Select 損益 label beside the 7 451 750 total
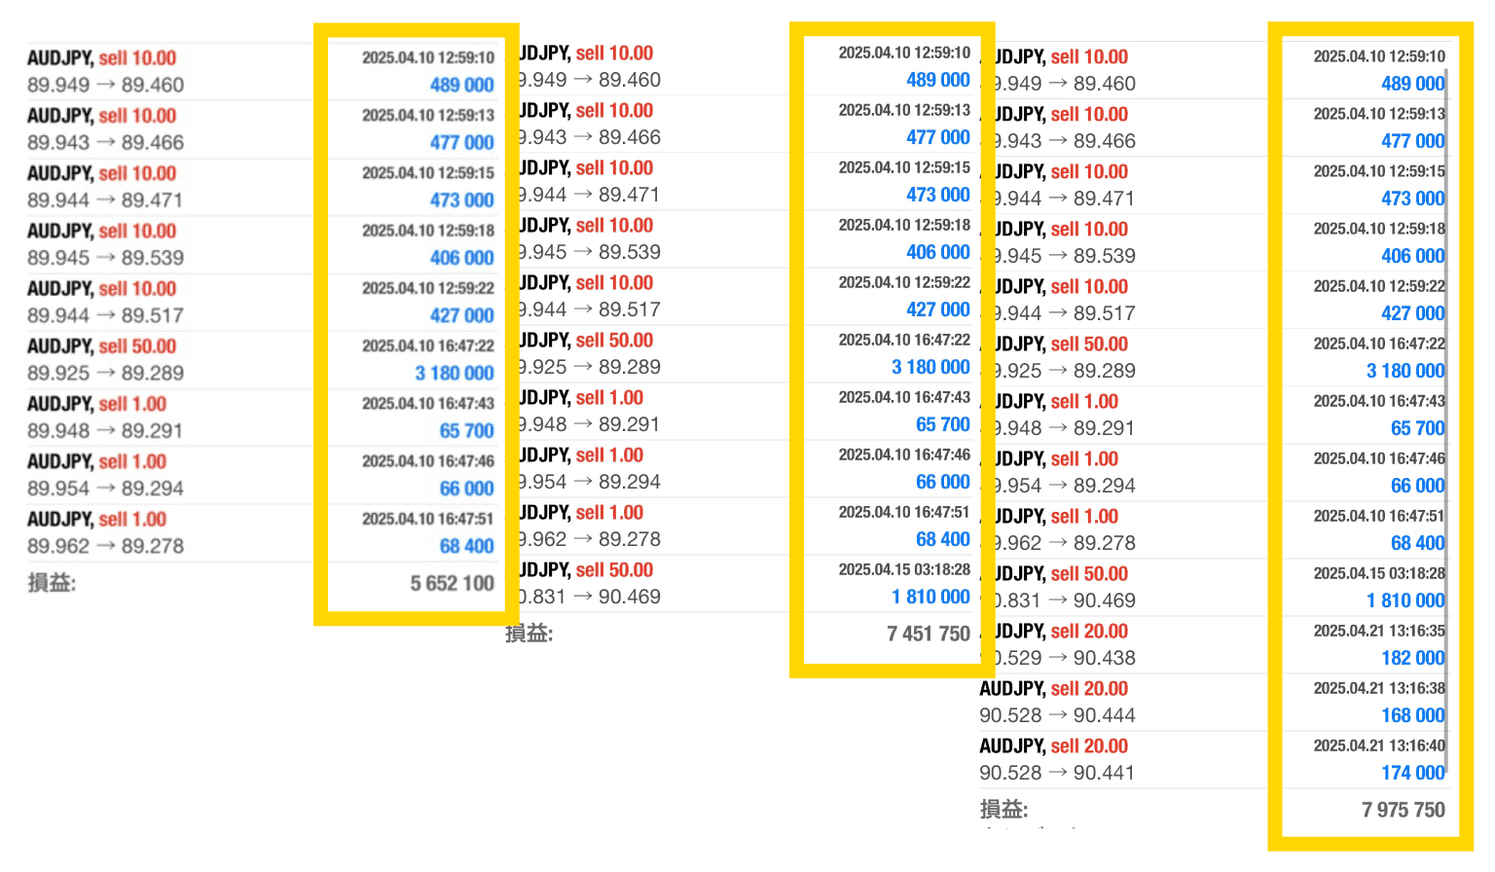Image resolution: width=1495 pixels, height=872 pixels. (529, 635)
